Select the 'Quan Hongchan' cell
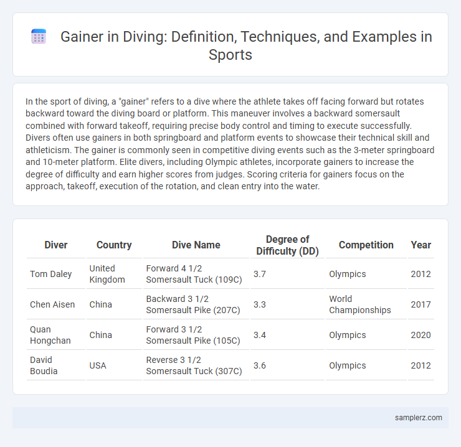Image resolution: width=461 pixels, height=447 pixels. pyautogui.click(x=56, y=335)
